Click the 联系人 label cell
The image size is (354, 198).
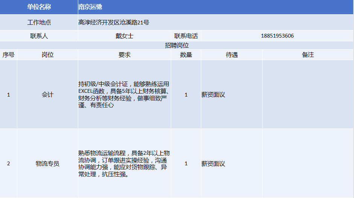39,36
